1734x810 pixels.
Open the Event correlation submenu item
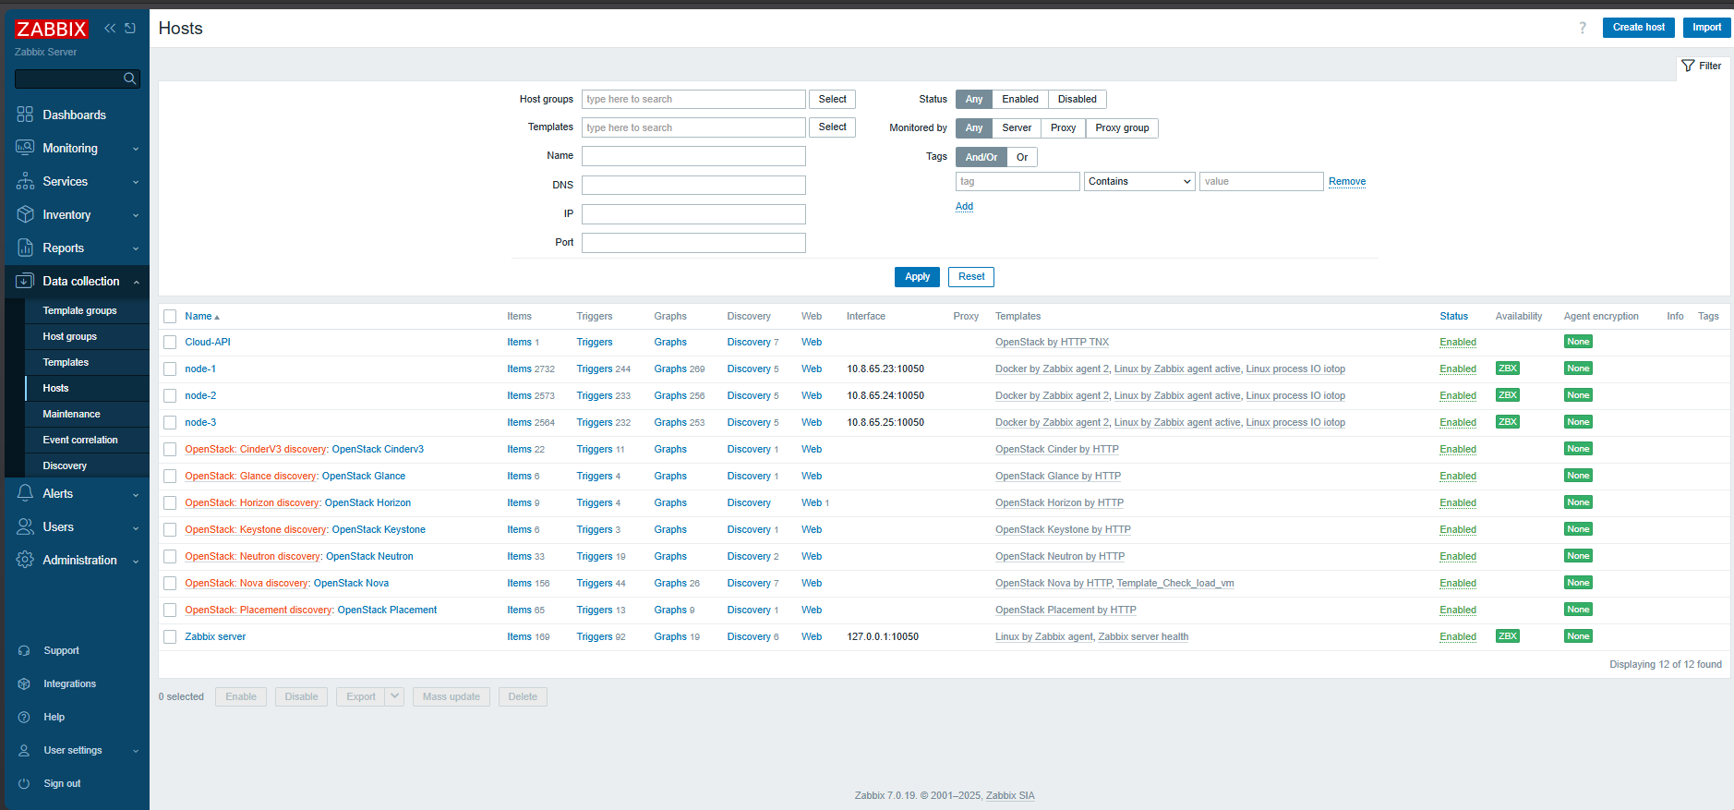[80, 441]
